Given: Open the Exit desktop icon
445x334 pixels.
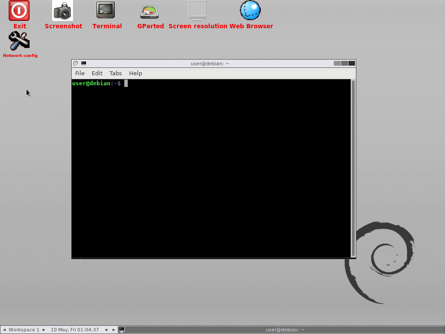Looking at the screenshot, I should [x=19, y=11].
